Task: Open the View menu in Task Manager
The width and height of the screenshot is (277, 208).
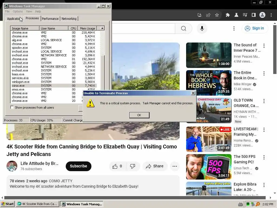Action: click(29, 11)
